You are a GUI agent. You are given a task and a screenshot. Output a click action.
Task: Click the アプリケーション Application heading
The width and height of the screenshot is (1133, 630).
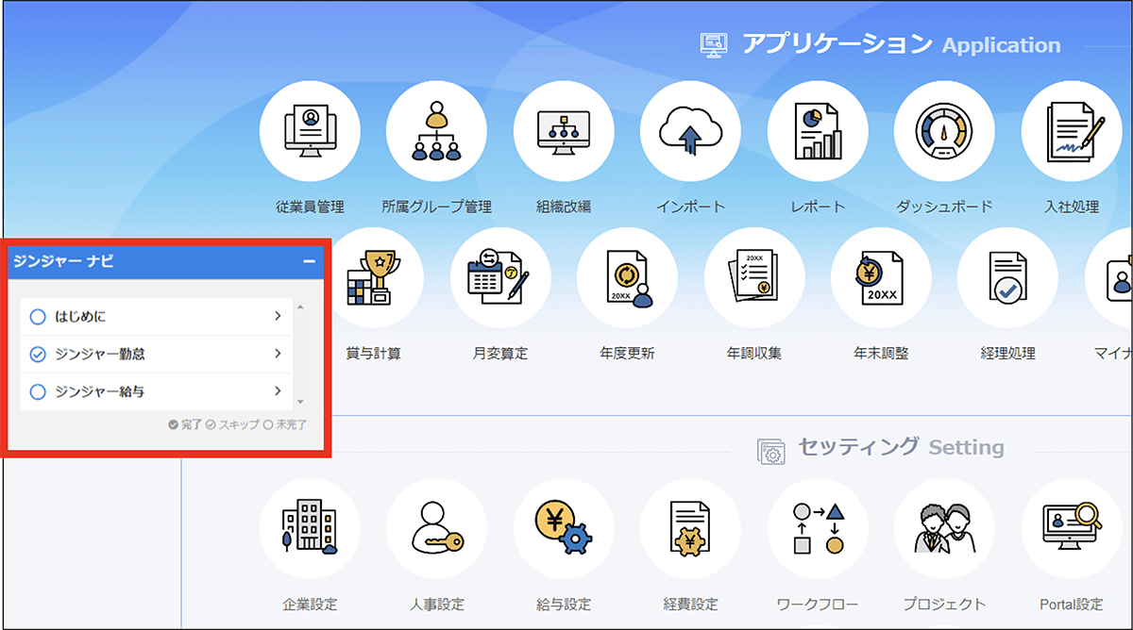pyautogui.click(x=901, y=44)
